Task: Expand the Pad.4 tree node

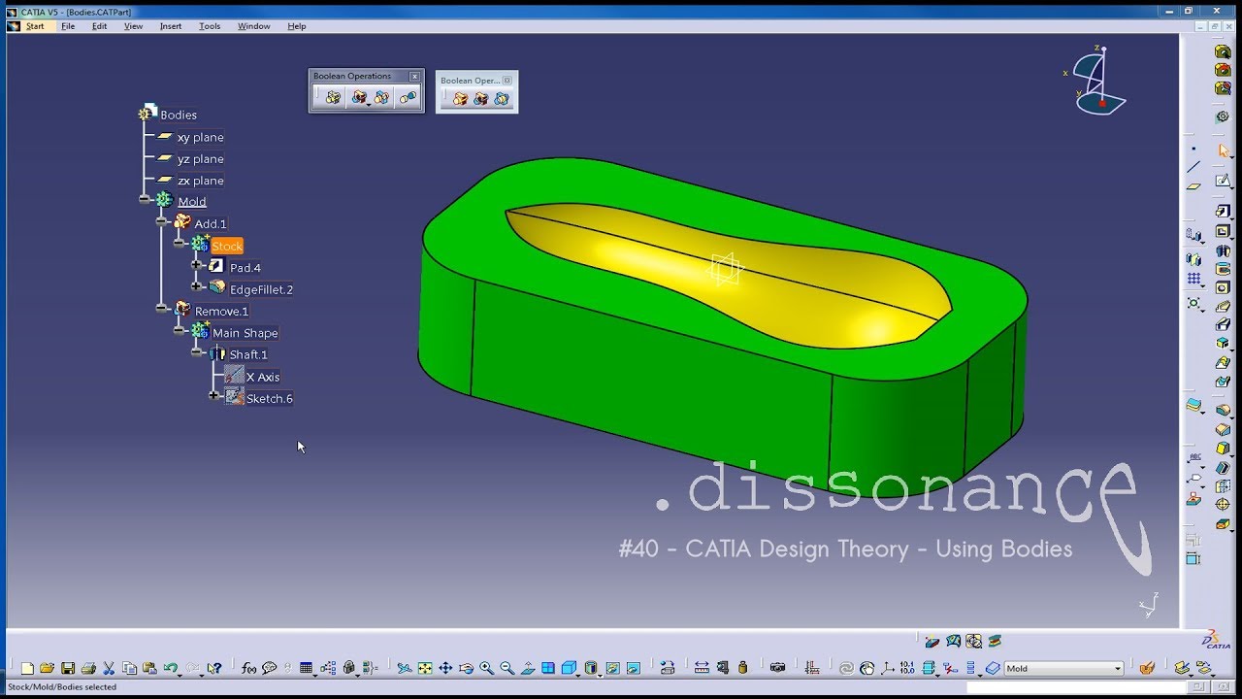Action: [x=197, y=264]
